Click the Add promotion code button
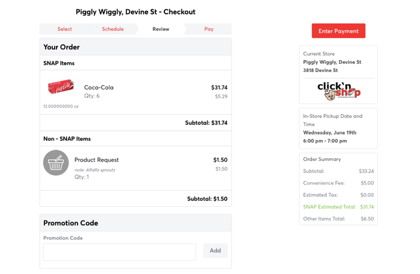The image size is (420, 274). pos(215,251)
